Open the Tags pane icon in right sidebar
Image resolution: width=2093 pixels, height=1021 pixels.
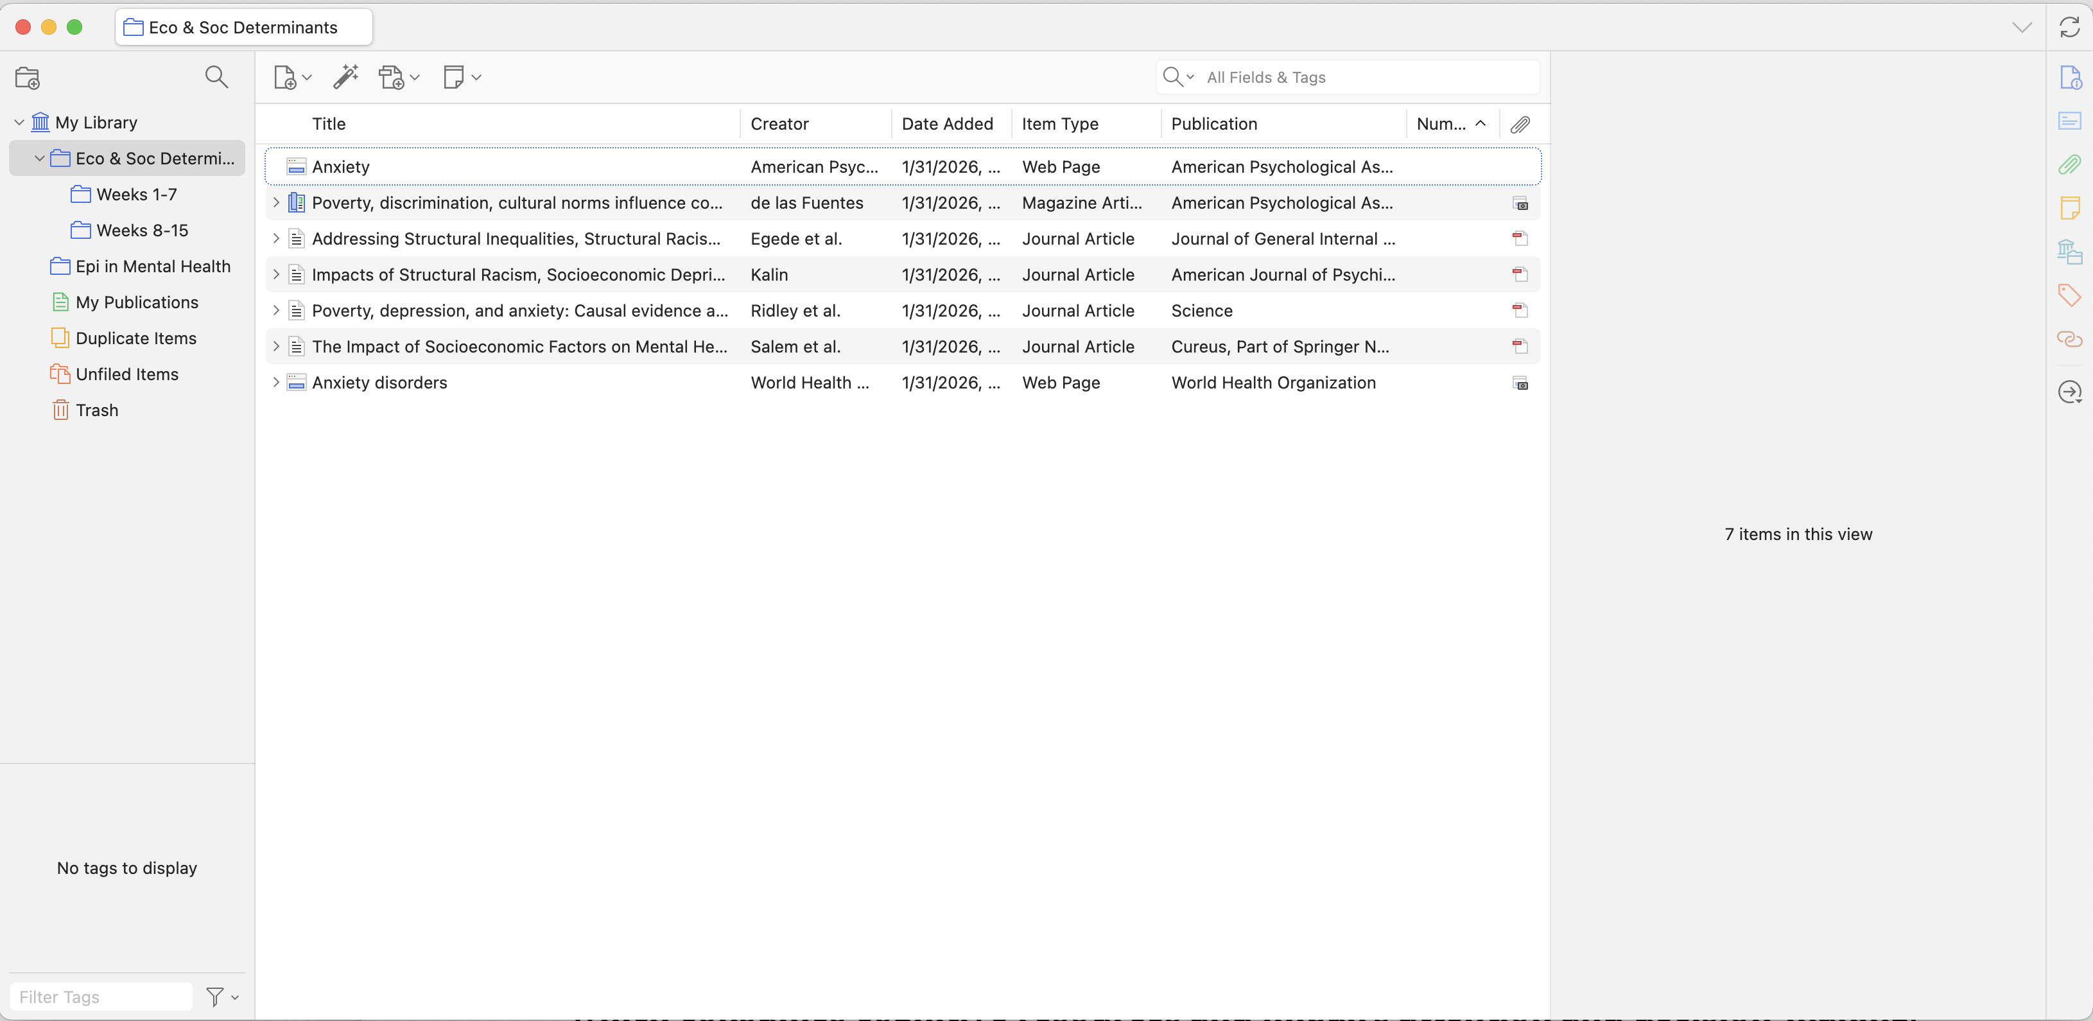[2069, 294]
